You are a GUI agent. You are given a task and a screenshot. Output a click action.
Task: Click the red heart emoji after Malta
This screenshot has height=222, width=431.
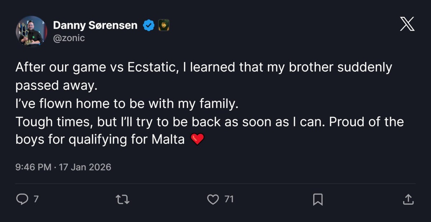197,139
